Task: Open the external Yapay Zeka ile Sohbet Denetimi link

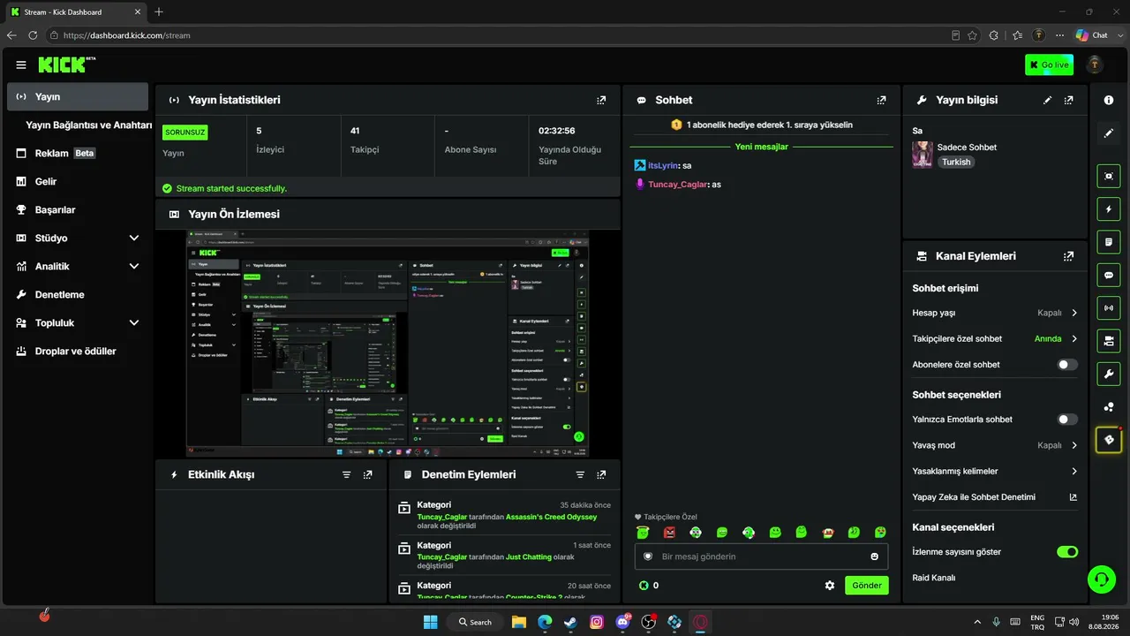Action: tap(1073, 497)
